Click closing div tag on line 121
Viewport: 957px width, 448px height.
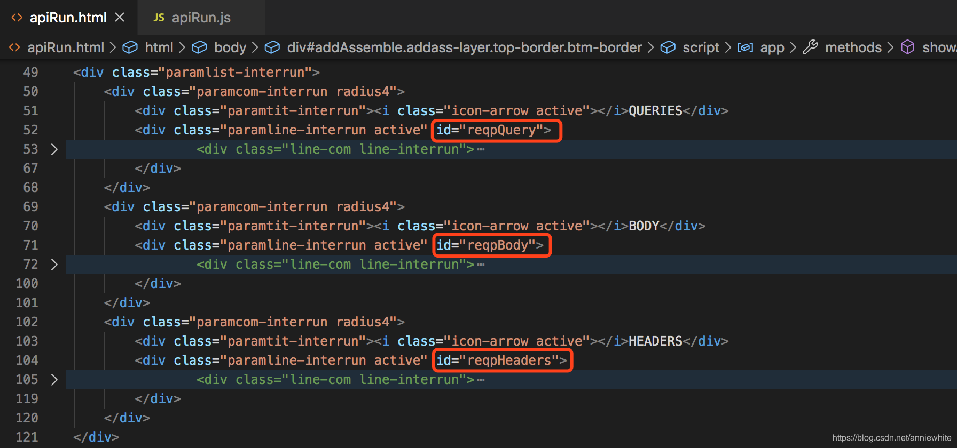96,437
